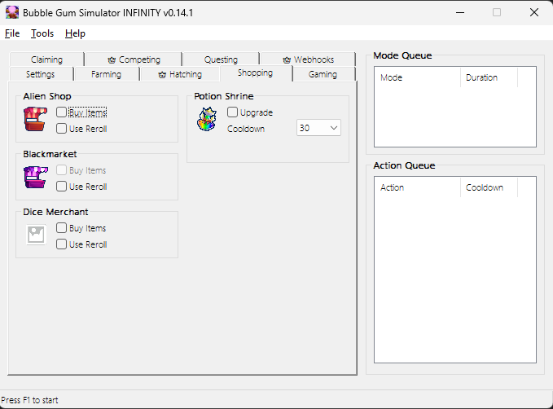Toggle Blackmarket Use Reroll checkbox
Image resolution: width=553 pixels, height=409 pixels.
coord(61,187)
